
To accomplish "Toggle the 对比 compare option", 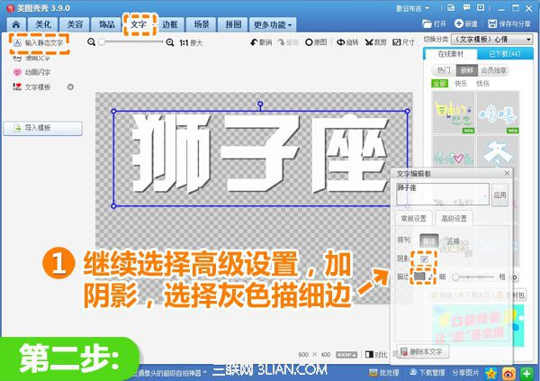I will tap(378, 355).
